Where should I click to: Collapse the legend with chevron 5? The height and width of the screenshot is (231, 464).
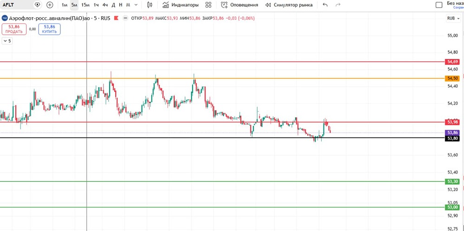[7, 41]
